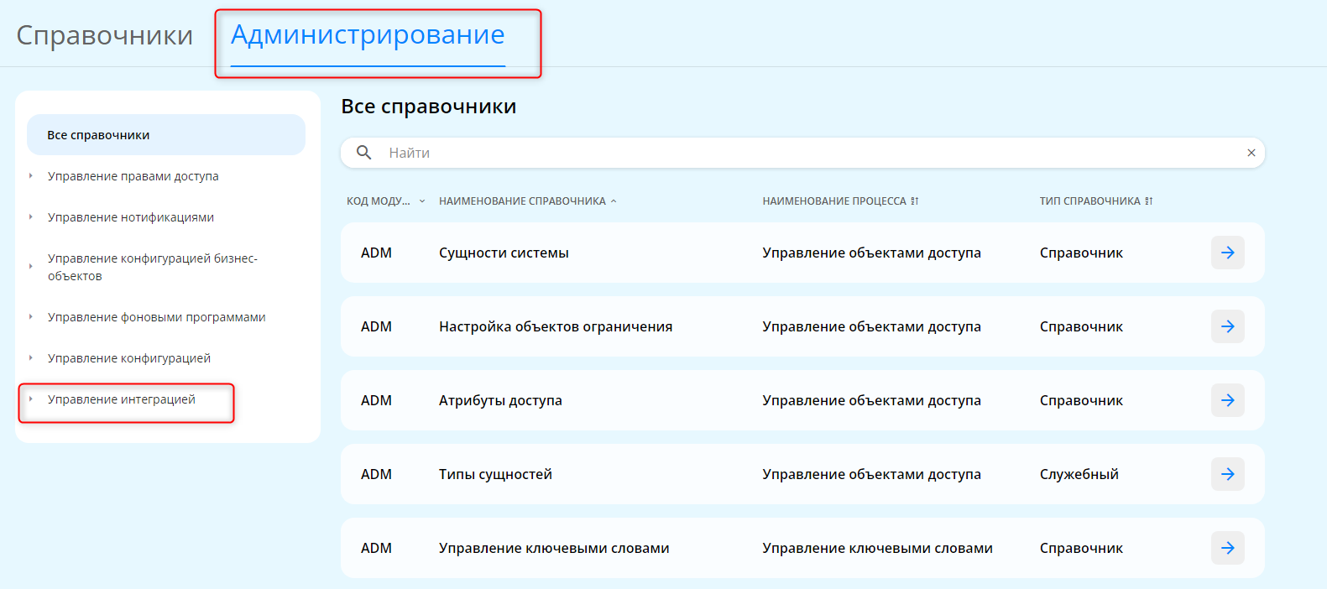This screenshot has height=589, width=1327.
Task: Open Управление правами доступа section
Action: pyautogui.click(x=133, y=176)
